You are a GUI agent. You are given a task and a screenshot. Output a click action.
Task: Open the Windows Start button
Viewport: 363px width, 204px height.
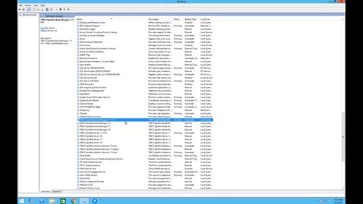click(x=22, y=201)
